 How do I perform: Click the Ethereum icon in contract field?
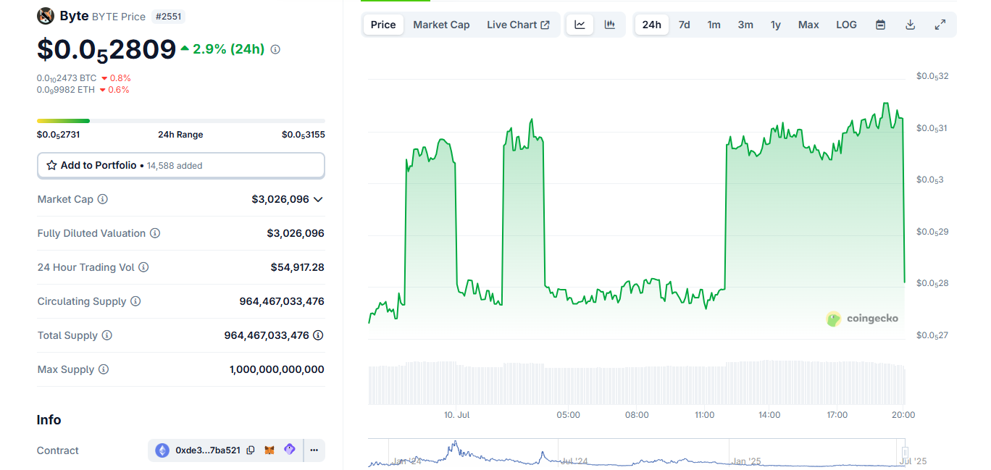[162, 450]
